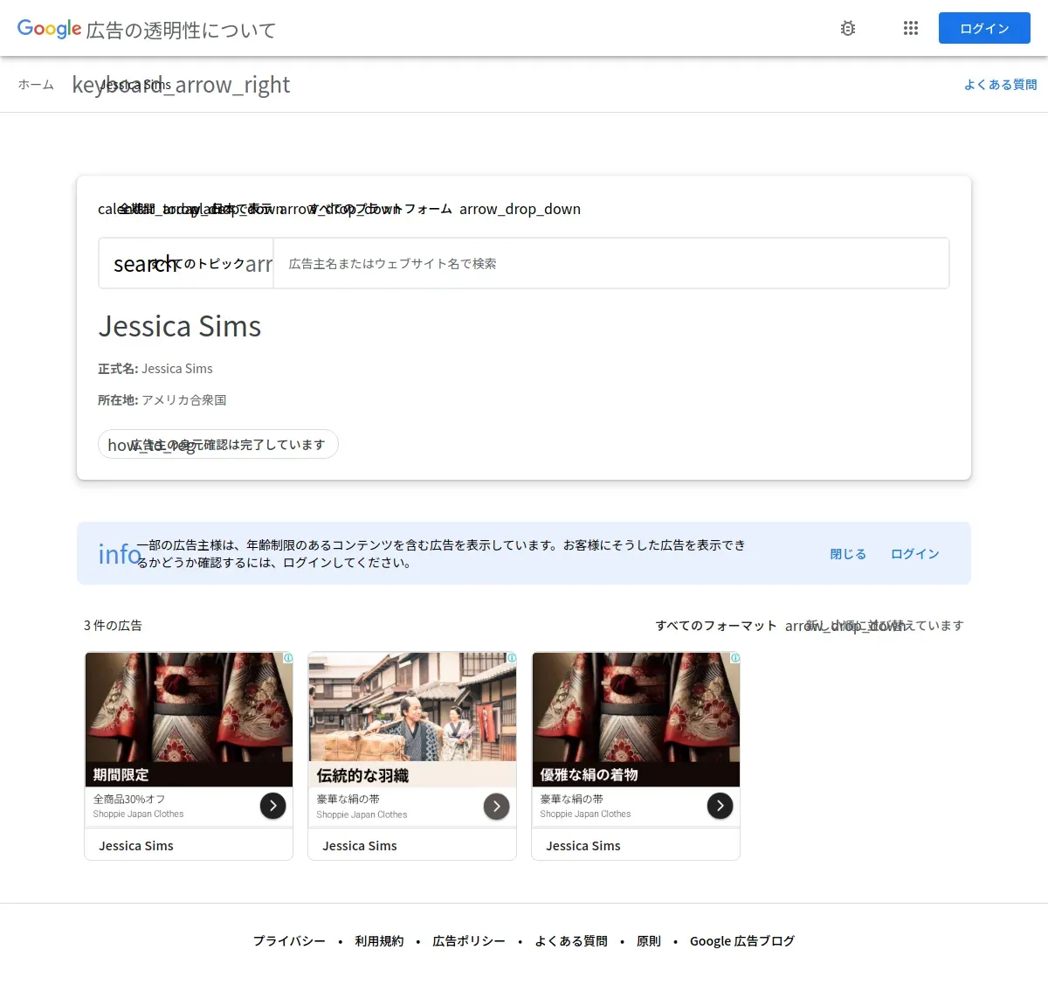Click the arrow button on 優雅な絹の着物 ad

(720, 806)
